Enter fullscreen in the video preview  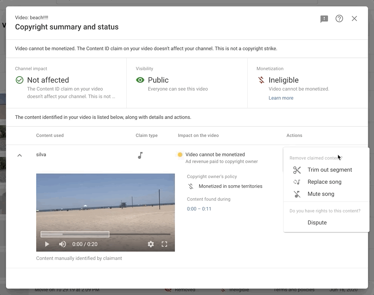[x=164, y=244]
